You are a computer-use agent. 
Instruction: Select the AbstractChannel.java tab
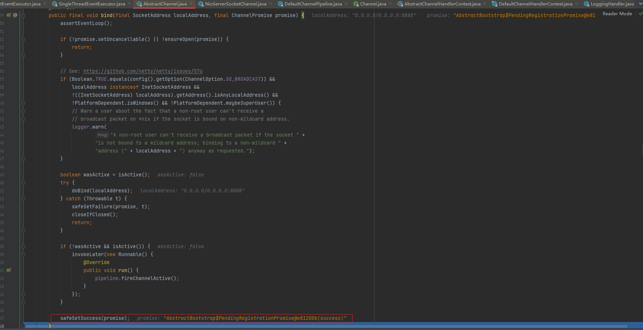[x=165, y=4]
